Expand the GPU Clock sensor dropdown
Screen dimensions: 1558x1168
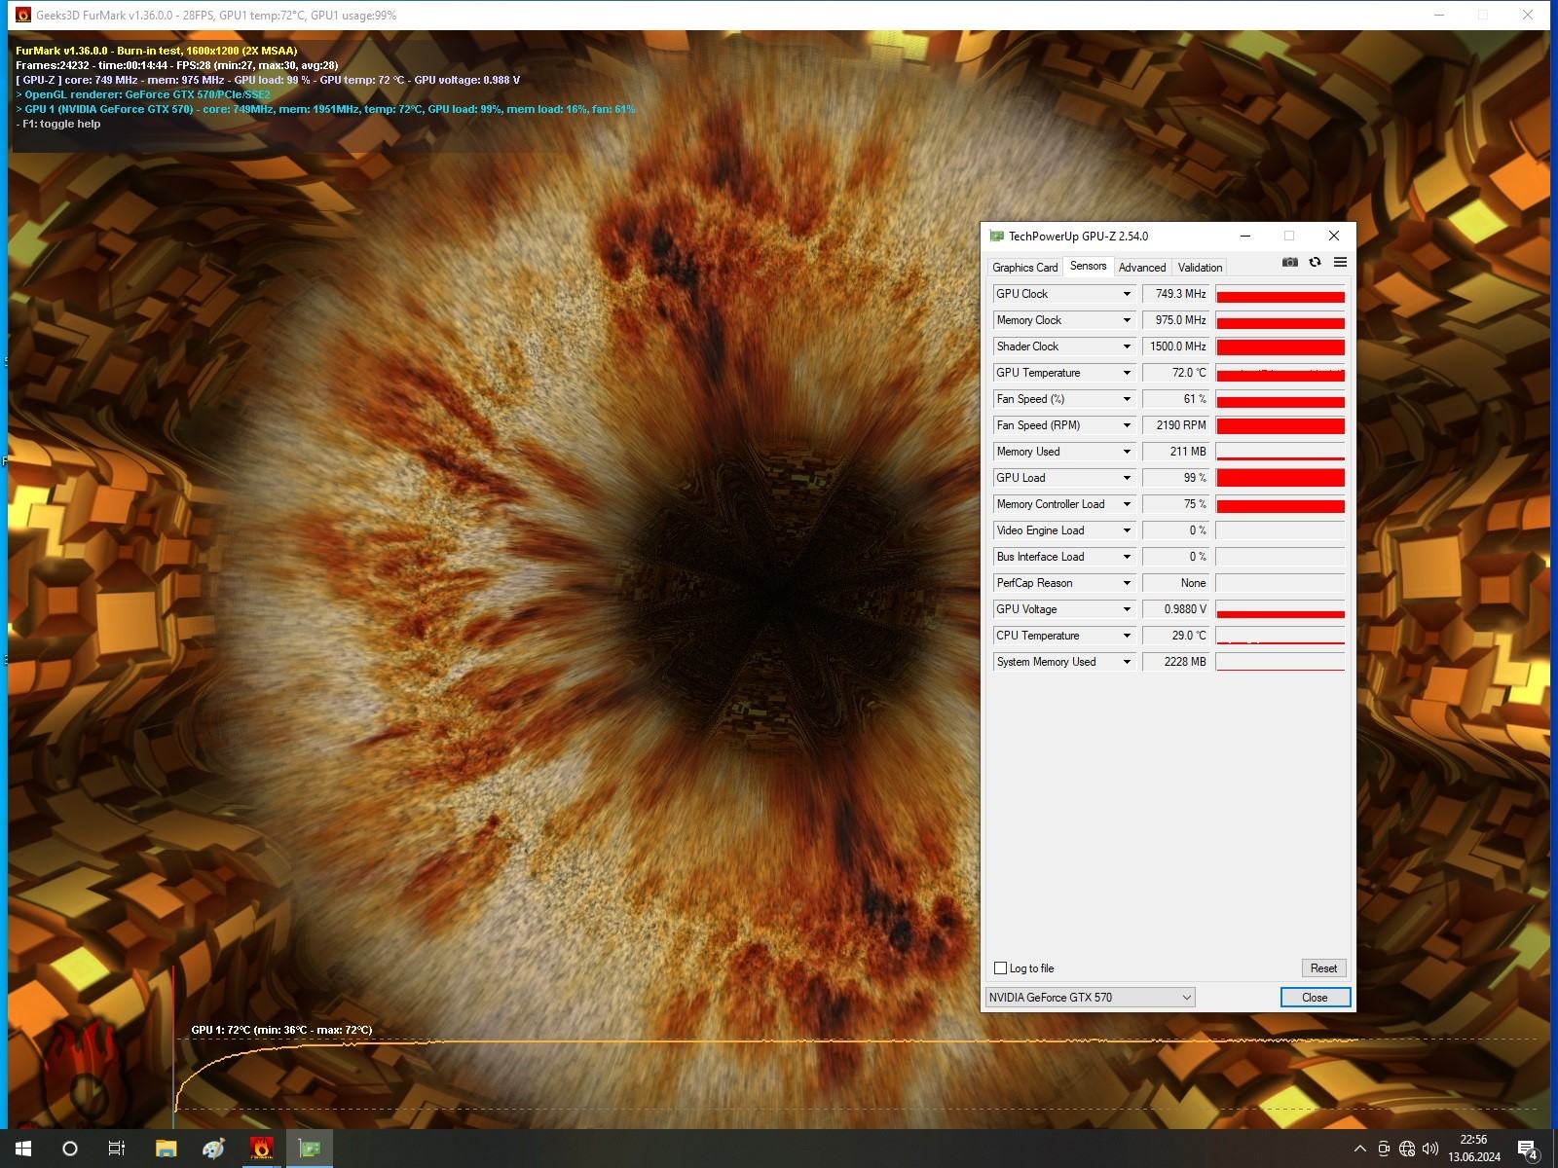(1127, 294)
